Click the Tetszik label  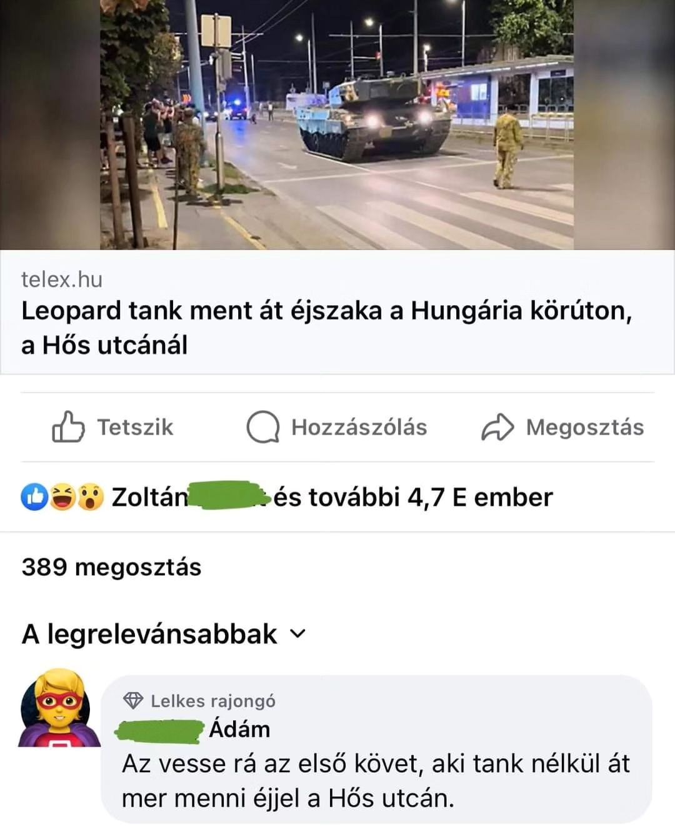pyautogui.click(x=135, y=427)
